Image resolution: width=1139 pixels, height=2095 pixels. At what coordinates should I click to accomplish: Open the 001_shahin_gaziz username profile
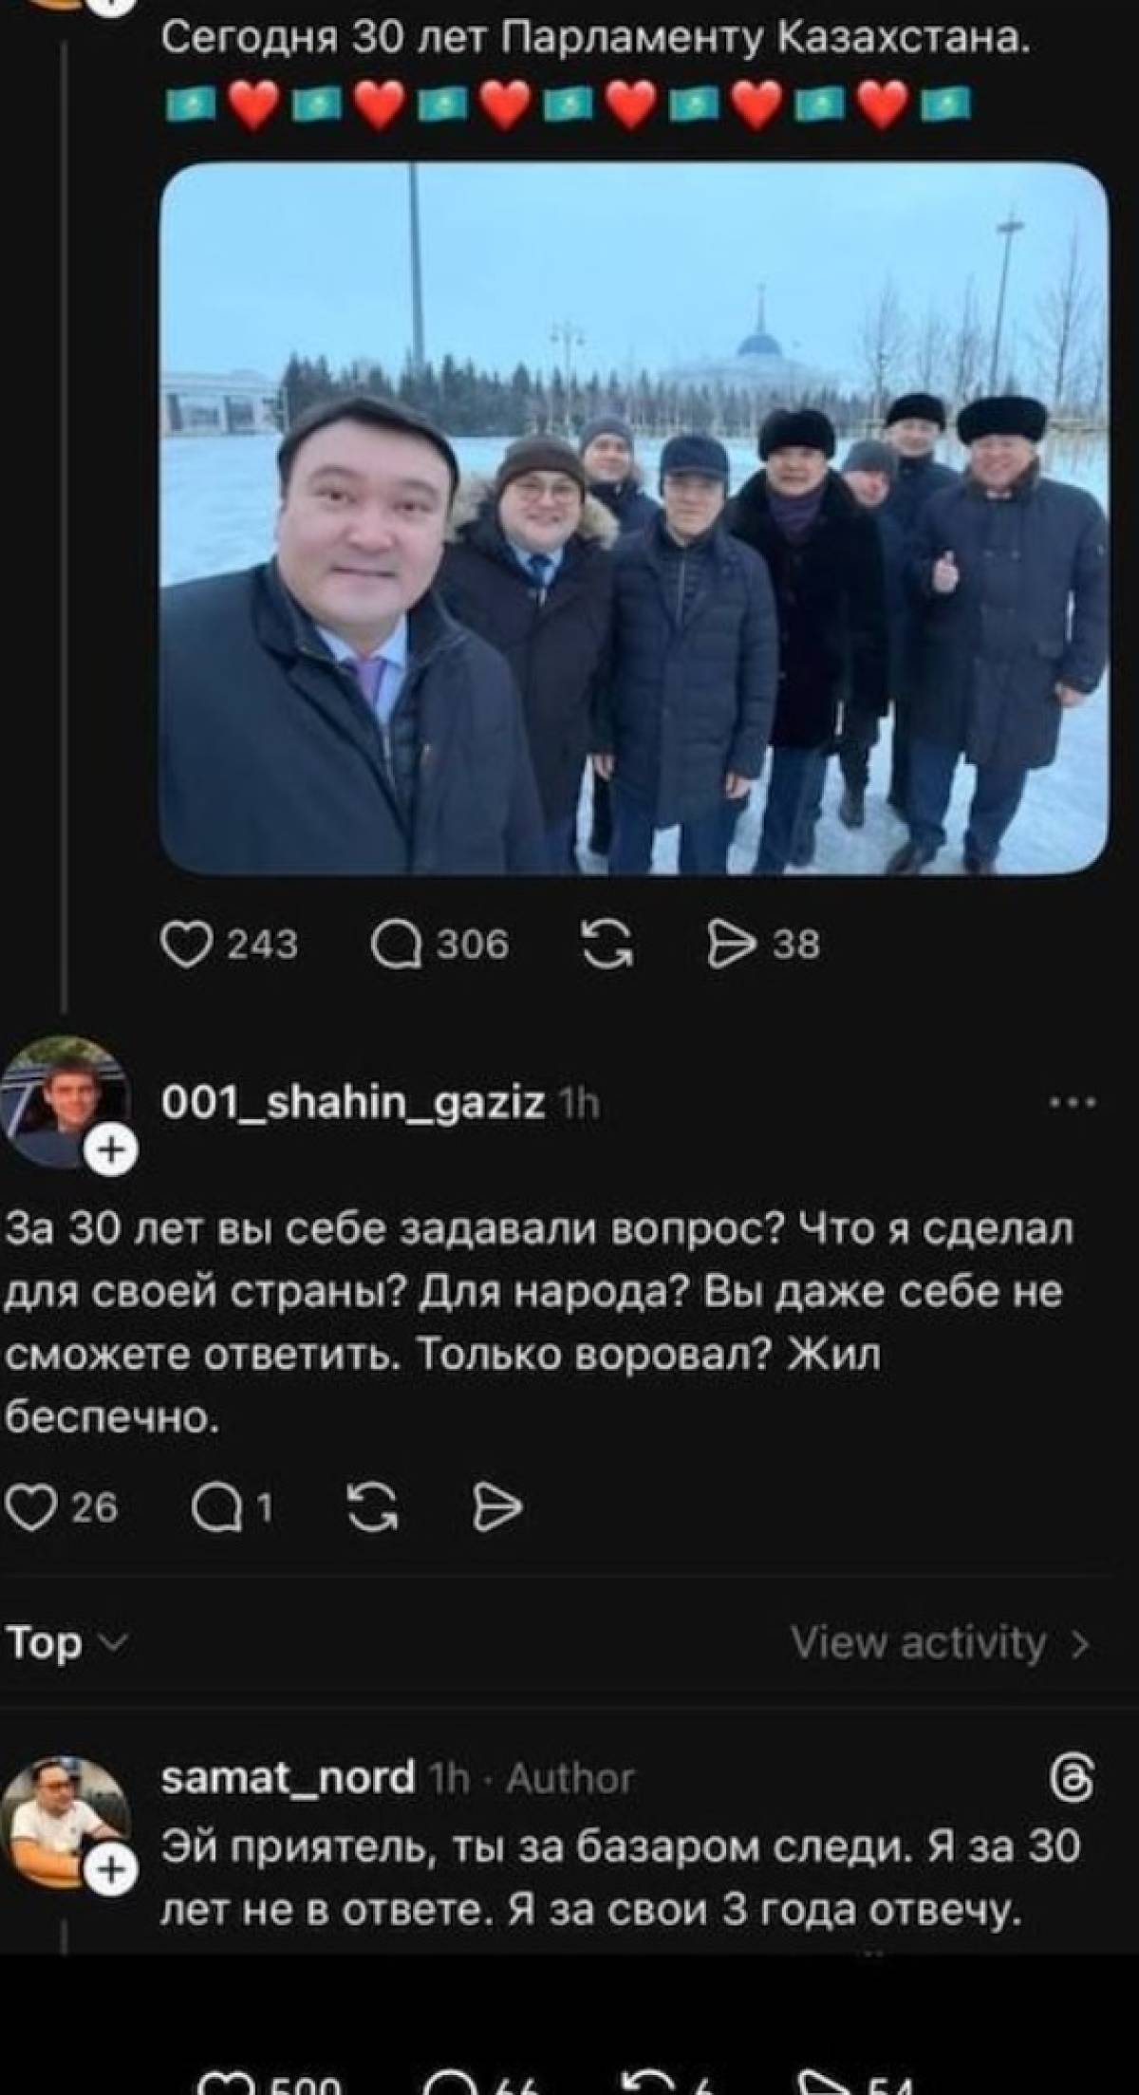coord(353,1103)
